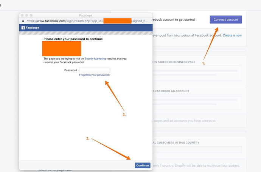Click the Connect account button
Image resolution: width=261 pixels, height=172 pixels.
click(x=226, y=20)
